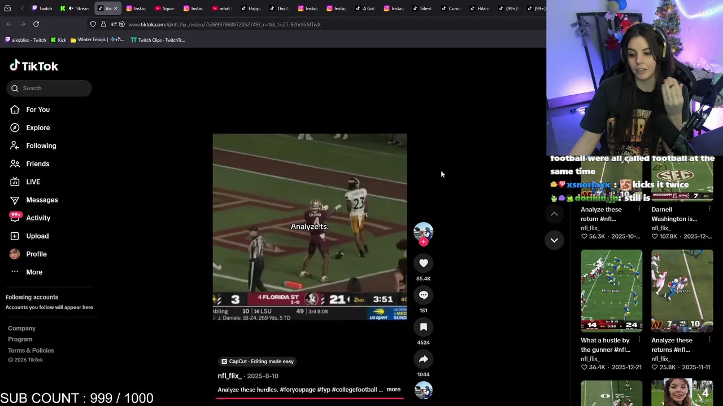Reload the page with the browser refresh button

point(36,24)
